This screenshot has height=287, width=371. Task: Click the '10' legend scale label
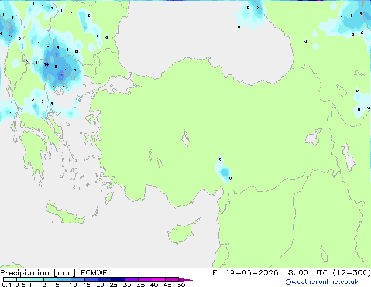(x=73, y=285)
